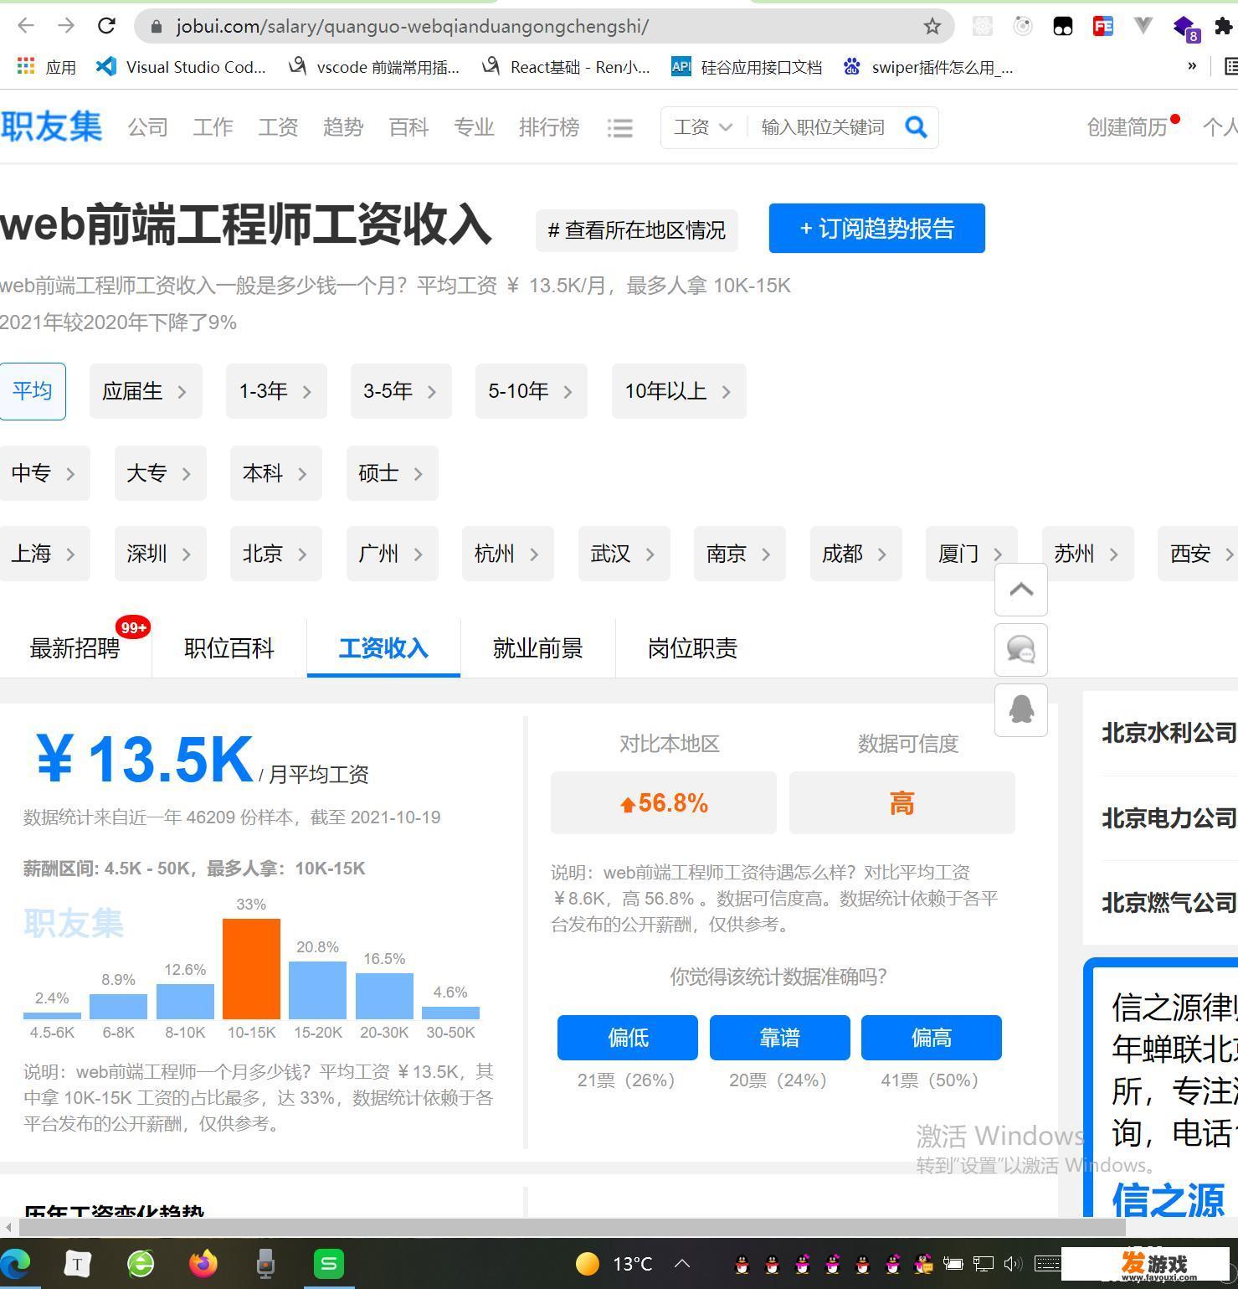The width and height of the screenshot is (1238, 1289).
Task: Click the back-to-top chevron icon
Action: point(1021,590)
